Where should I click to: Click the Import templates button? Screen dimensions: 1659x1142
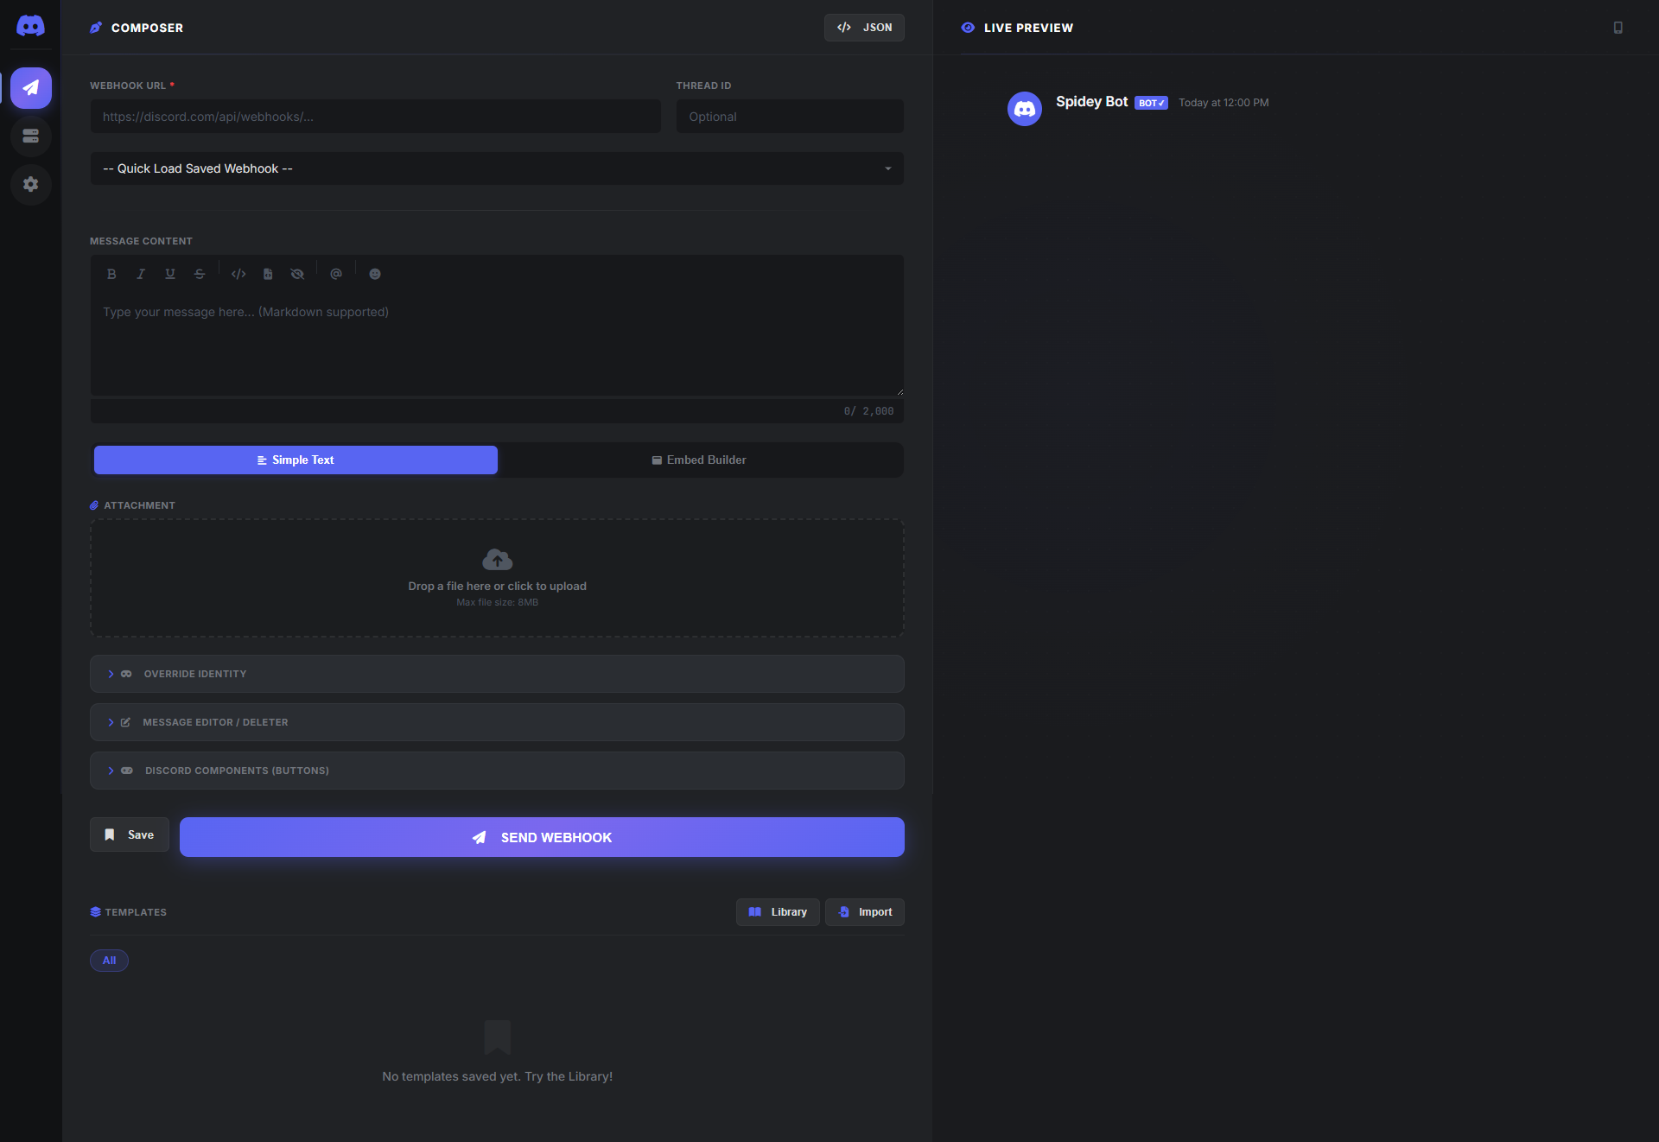click(x=865, y=912)
